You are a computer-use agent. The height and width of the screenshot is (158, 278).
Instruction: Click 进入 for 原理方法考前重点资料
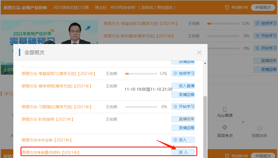[x=183, y=152]
